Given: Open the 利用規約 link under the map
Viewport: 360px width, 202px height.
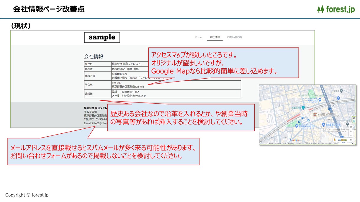Looking at the screenshot, I should coord(291,144).
